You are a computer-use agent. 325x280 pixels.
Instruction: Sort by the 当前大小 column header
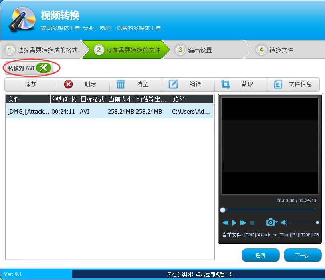pos(121,99)
